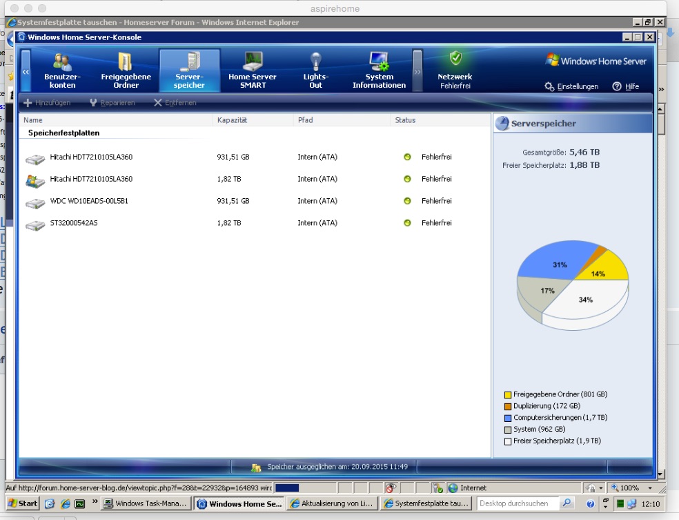Screen dimensions: 679x520
Task: Select the 931,51 GB Hitachi HDT721010SLA360 drive
Action: coord(255,157)
